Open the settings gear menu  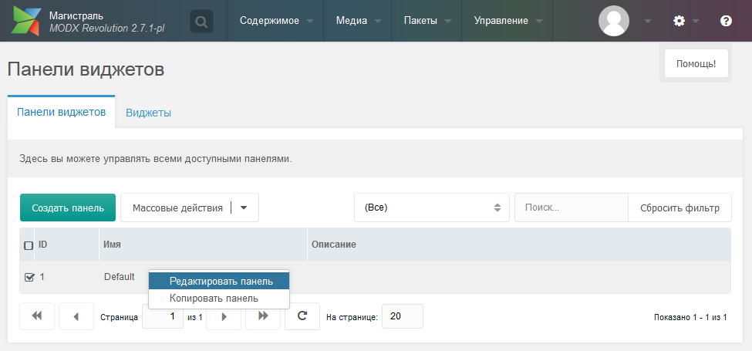click(x=679, y=21)
